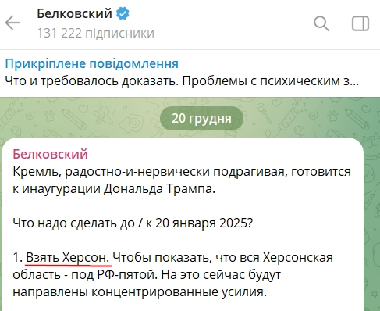Jump to pinned message starting Что и требовалось
The height and width of the screenshot is (311, 380).
click(182, 81)
